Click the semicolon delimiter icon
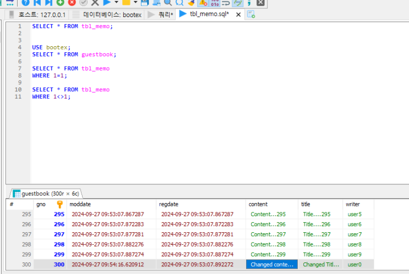This screenshot has height=274, width=409. tap(249, 3)
